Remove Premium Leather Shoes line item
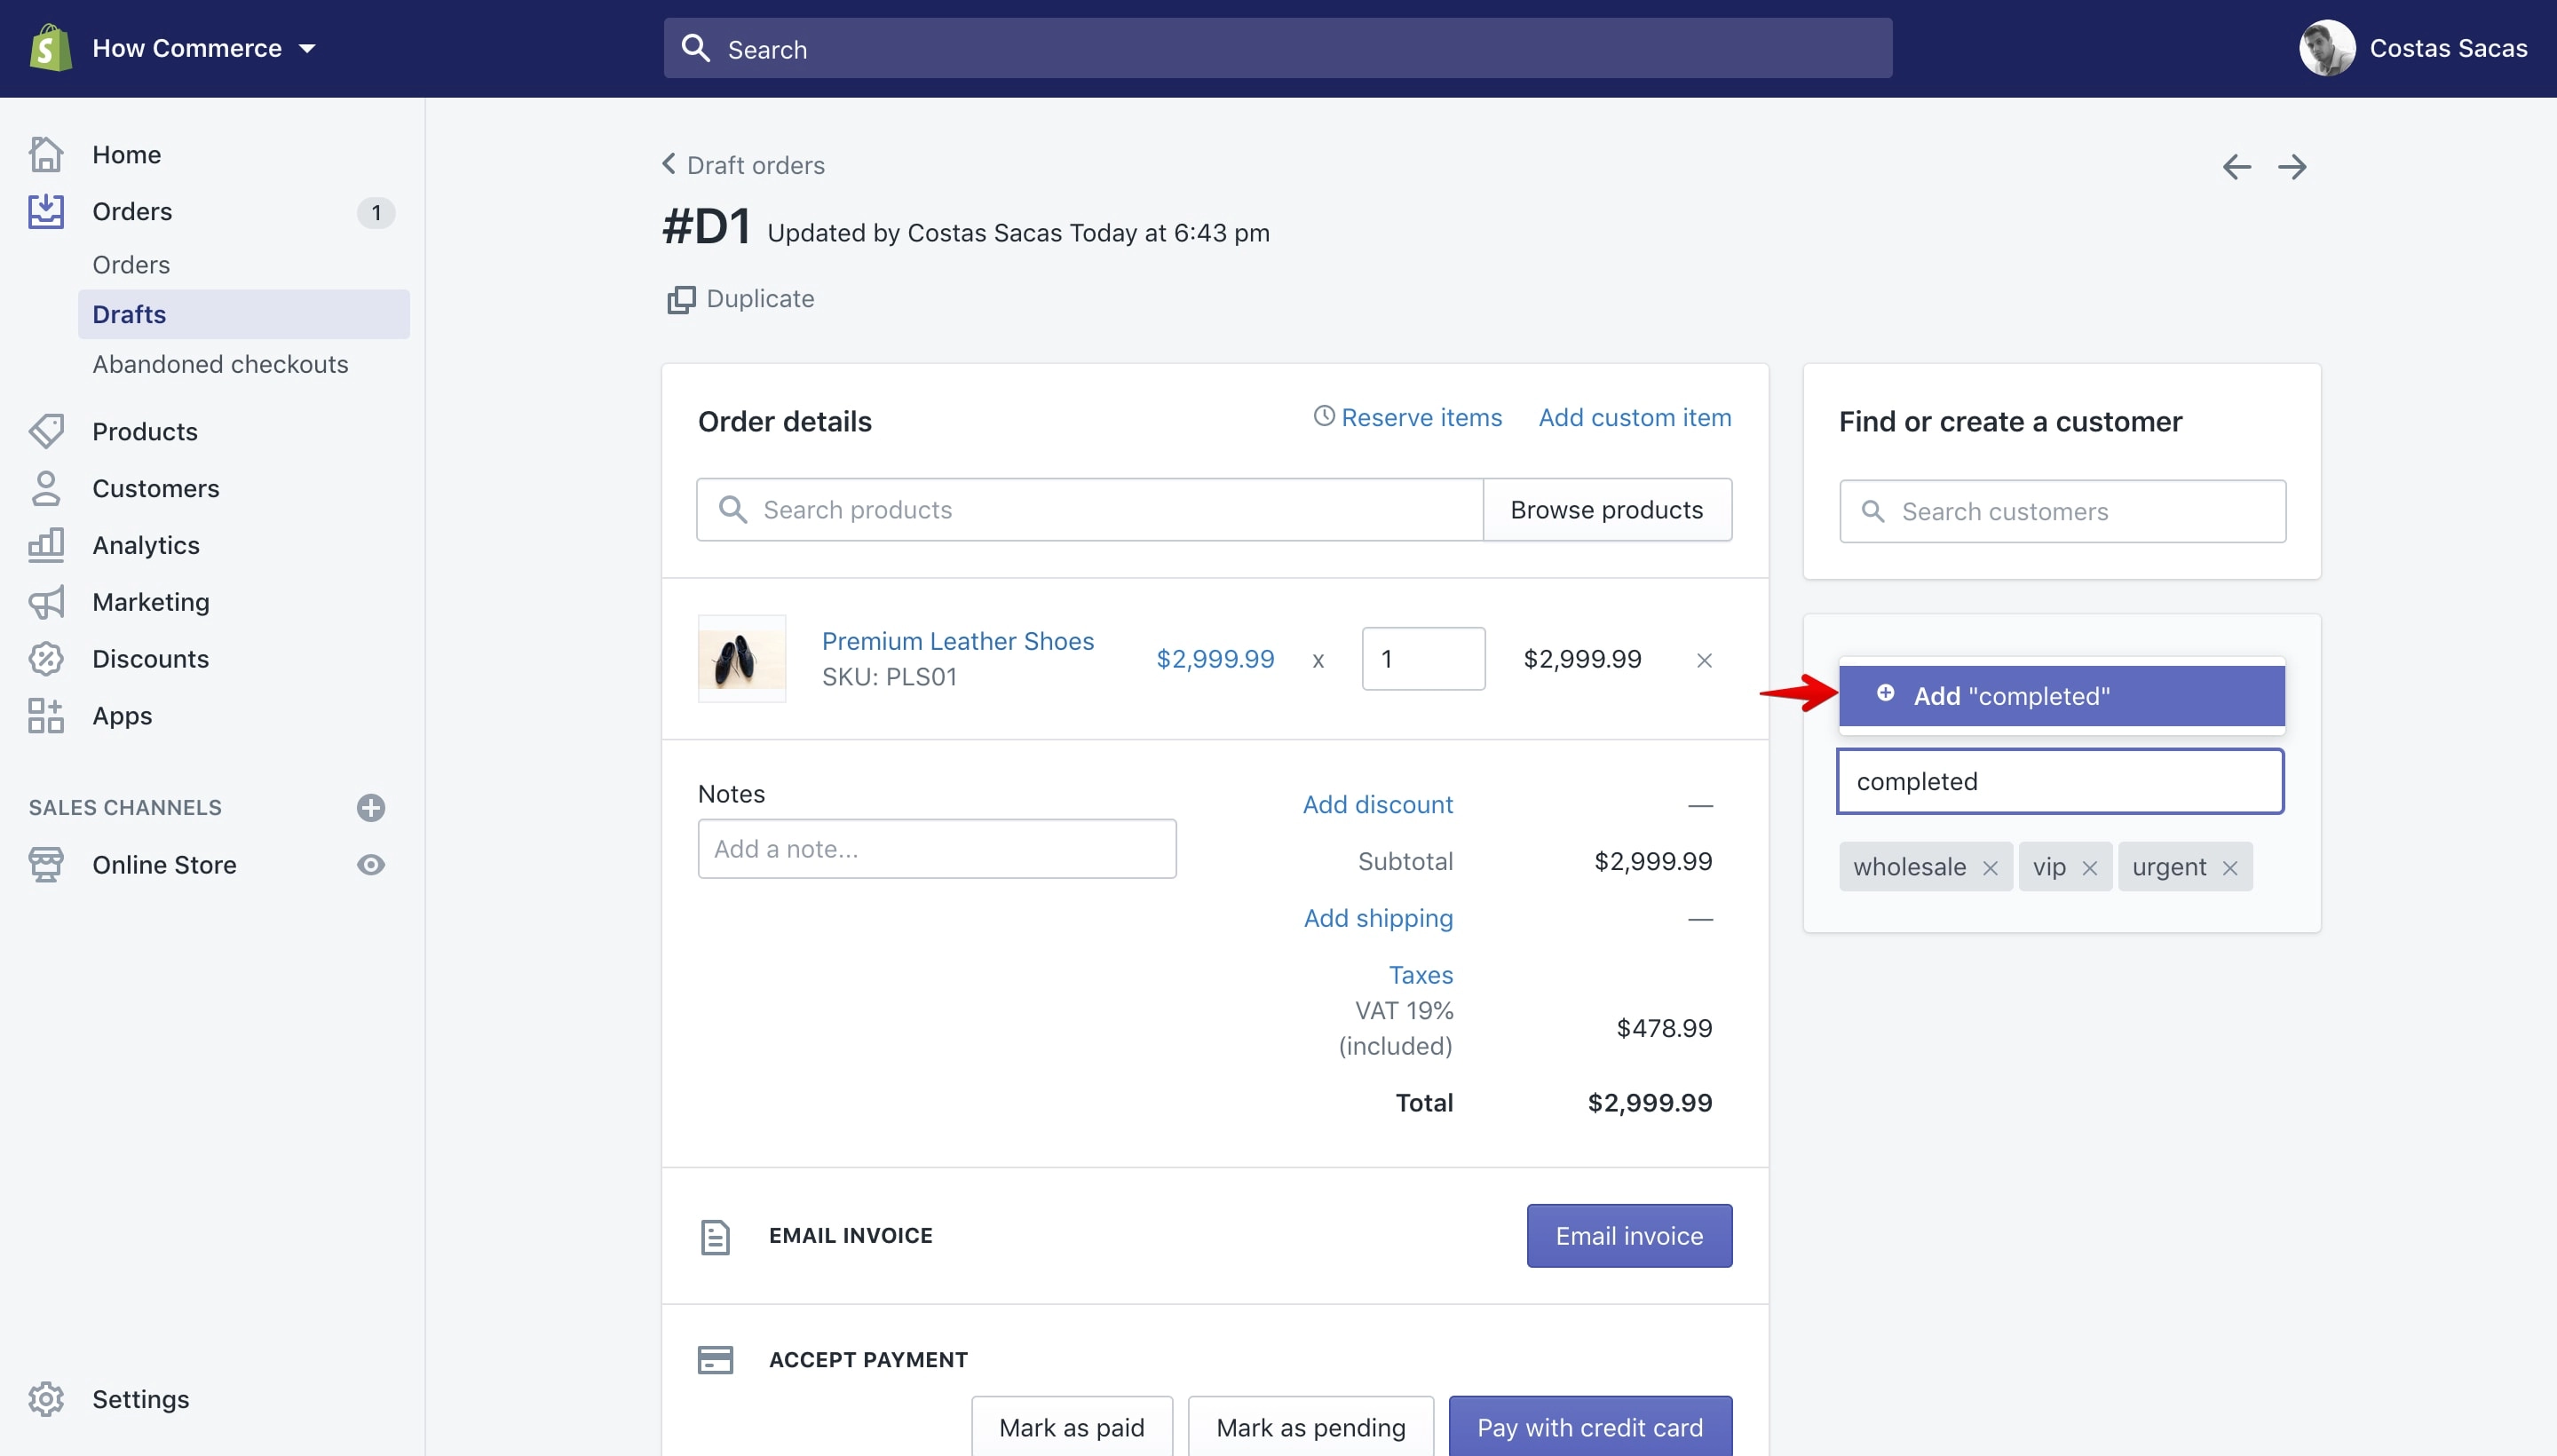This screenshot has width=2557, height=1456. (x=1705, y=660)
